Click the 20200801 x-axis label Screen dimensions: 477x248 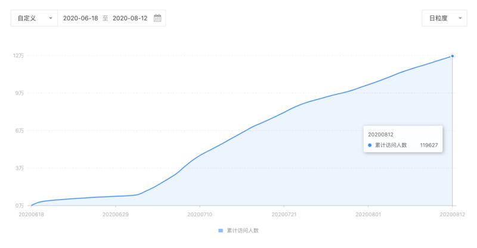pos(368,213)
